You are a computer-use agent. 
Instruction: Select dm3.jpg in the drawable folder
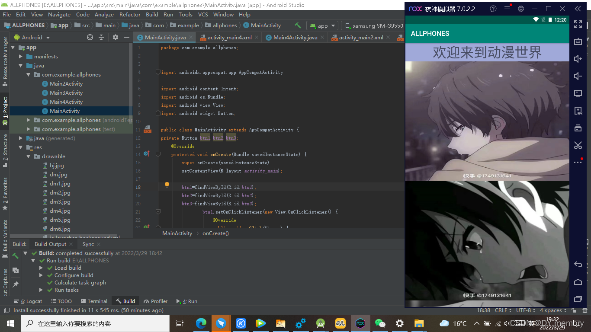[x=60, y=202]
